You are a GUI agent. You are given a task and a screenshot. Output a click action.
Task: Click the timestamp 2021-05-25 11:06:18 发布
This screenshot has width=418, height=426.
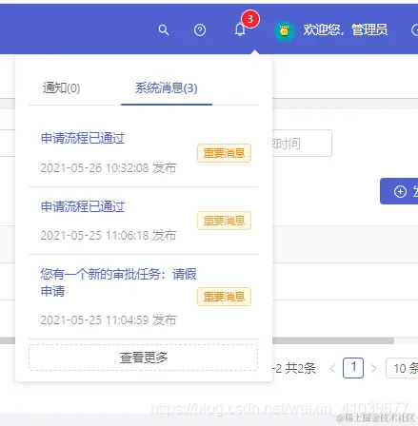(x=109, y=235)
